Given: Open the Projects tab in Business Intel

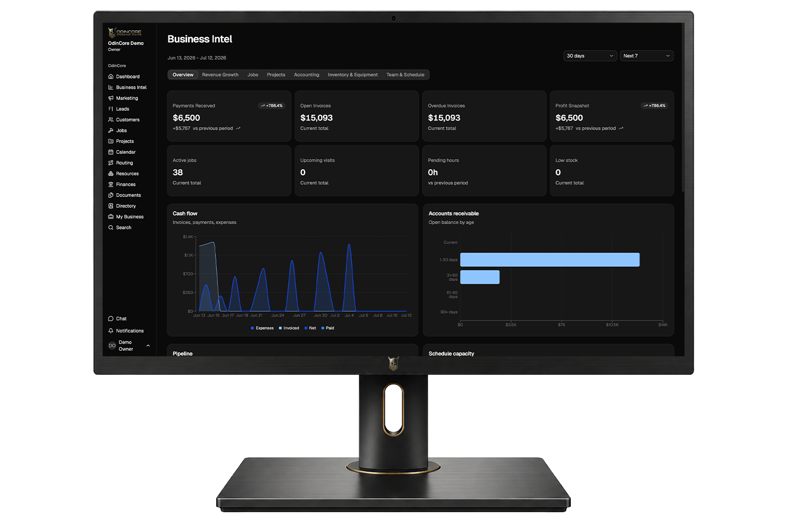Looking at the screenshot, I should [x=276, y=75].
